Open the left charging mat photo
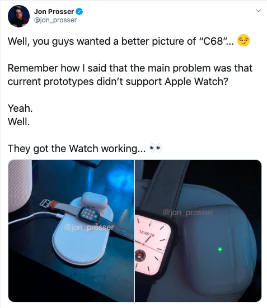The image size is (267, 308). 71,231
